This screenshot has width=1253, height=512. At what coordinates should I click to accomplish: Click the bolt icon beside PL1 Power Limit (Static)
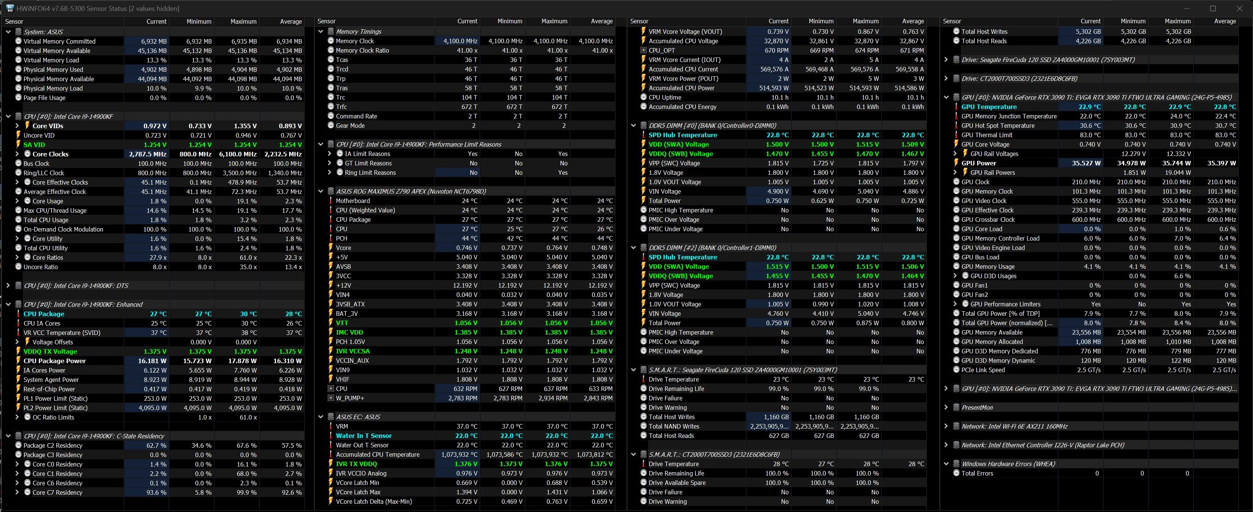coord(18,398)
